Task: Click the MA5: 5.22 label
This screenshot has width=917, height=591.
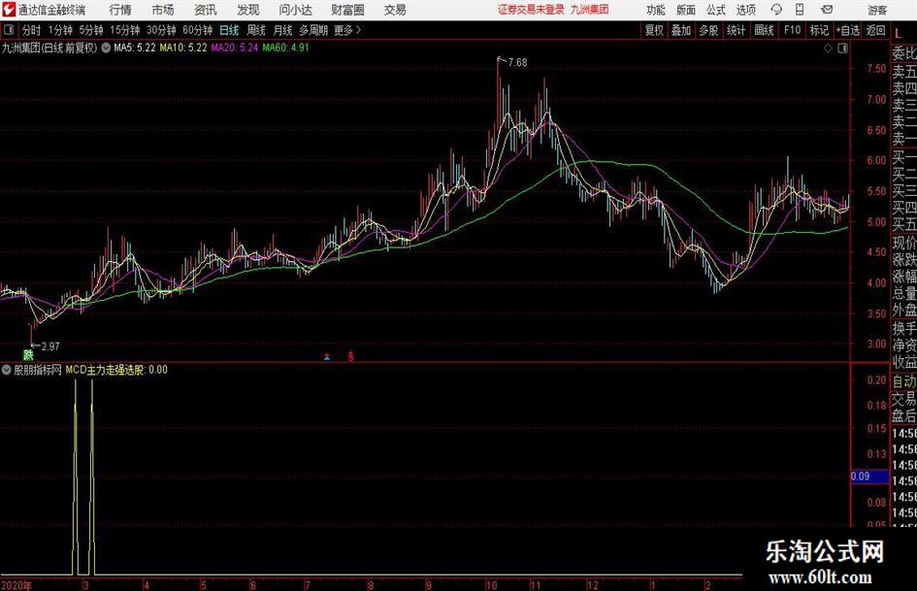Action: [x=135, y=48]
